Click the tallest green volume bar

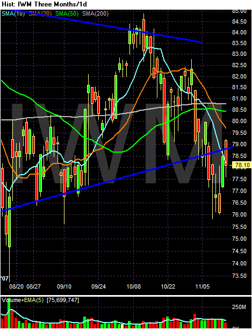[9, 314]
